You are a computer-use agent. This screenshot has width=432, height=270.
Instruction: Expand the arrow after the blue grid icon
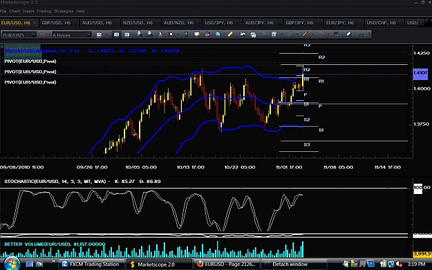tap(281, 35)
